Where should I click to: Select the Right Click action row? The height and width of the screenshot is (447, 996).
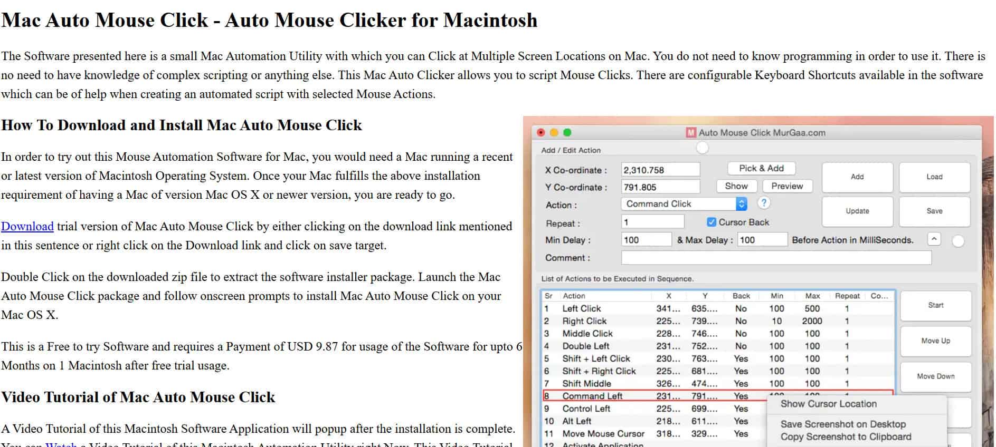pos(718,321)
